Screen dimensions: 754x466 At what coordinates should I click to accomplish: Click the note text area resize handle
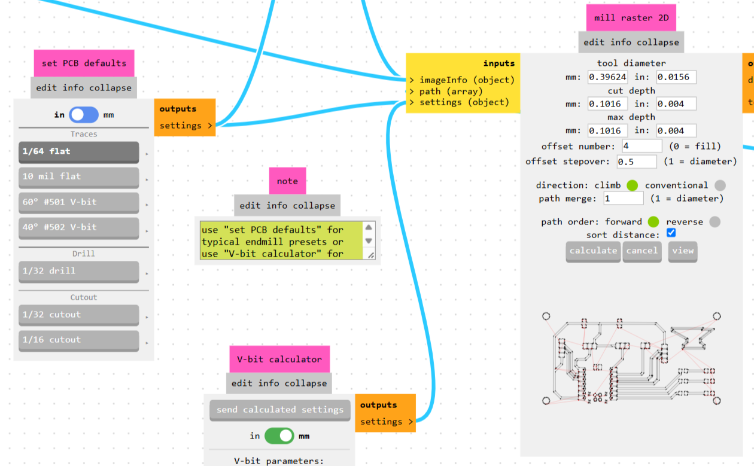pos(370,255)
